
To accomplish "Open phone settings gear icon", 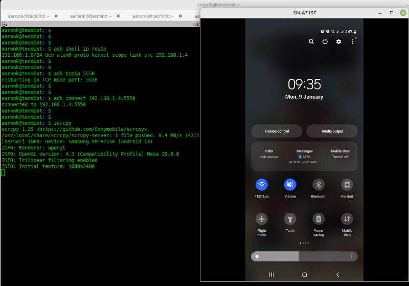I will tap(338, 42).
